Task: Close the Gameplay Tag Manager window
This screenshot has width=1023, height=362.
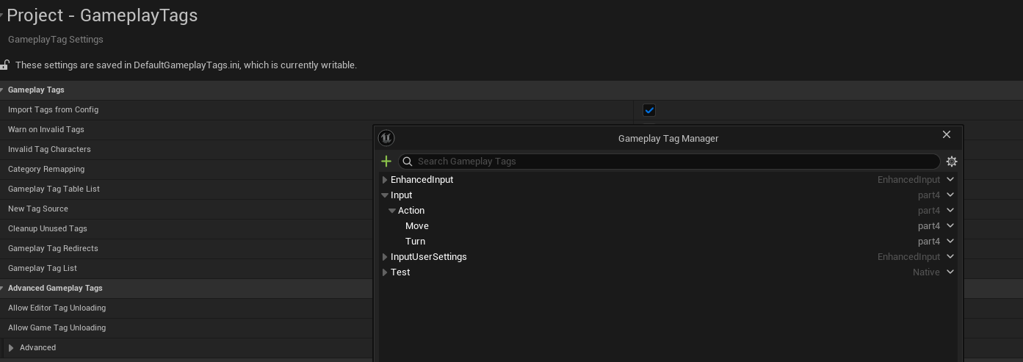Action: click(x=947, y=134)
